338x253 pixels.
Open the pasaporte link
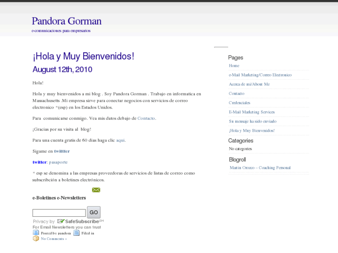click(58, 162)
